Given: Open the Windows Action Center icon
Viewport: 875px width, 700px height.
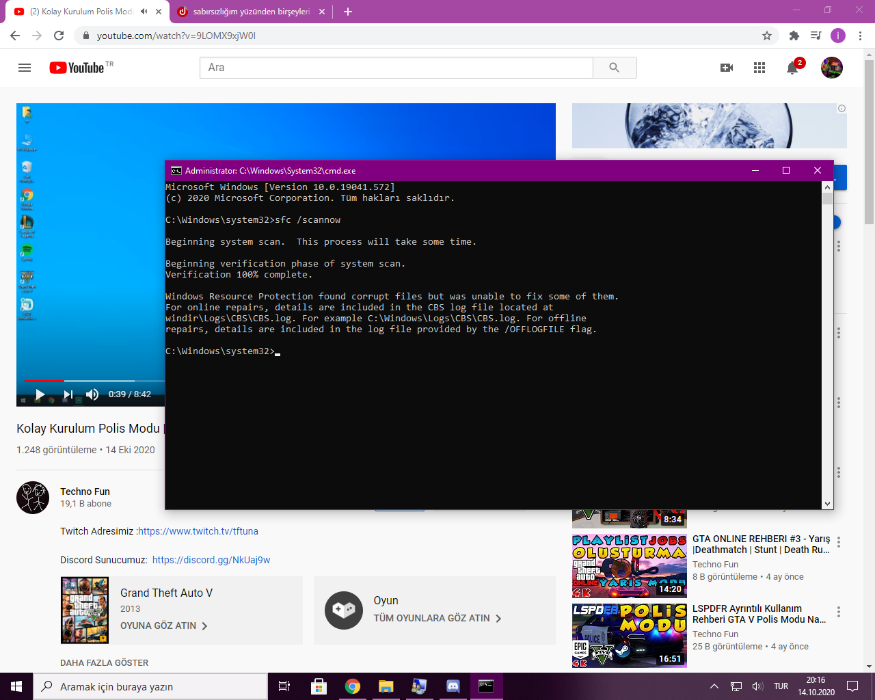Looking at the screenshot, I should pos(852,686).
